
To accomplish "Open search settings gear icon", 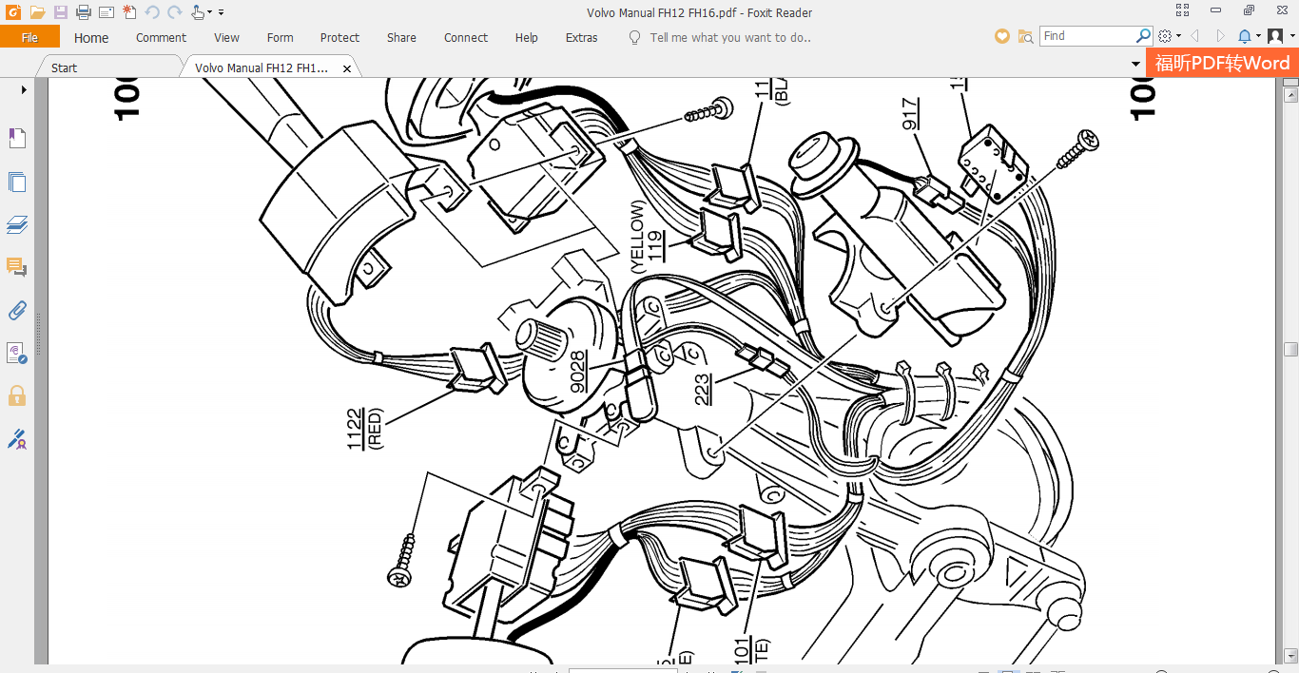I will [1165, 36].
